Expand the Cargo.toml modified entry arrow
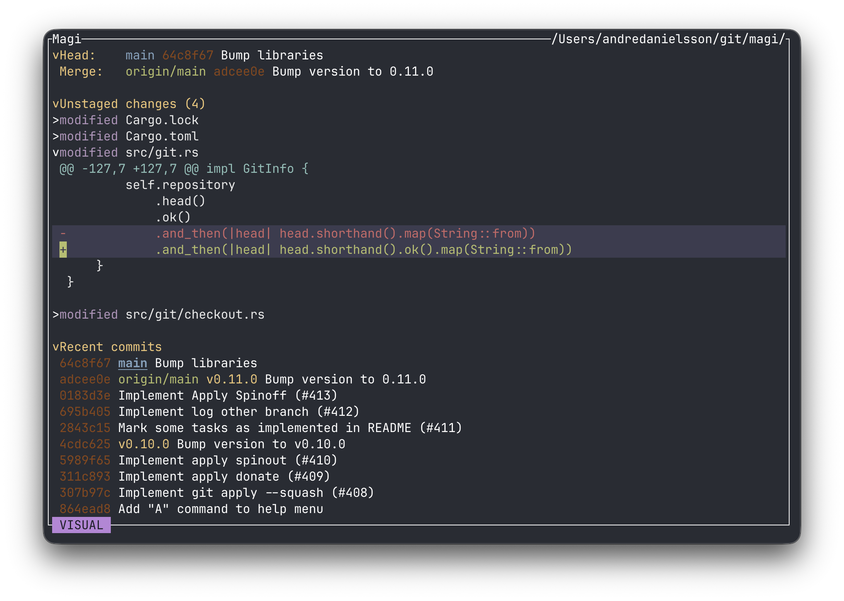 tap(56, 137)
